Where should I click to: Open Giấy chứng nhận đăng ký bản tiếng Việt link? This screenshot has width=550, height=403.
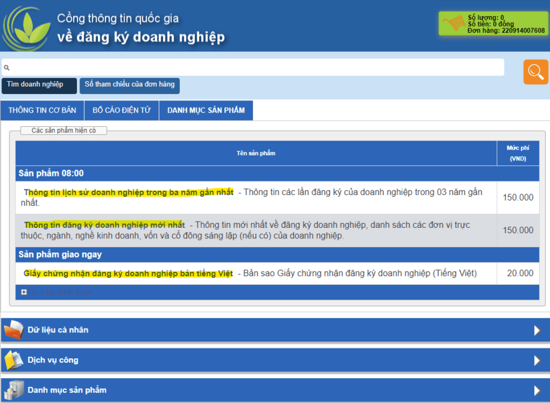pos(128,274)
